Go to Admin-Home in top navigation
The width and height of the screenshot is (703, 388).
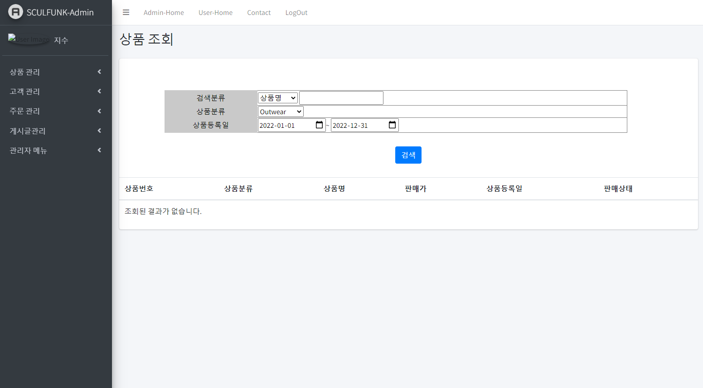click(x=164, y=13)
